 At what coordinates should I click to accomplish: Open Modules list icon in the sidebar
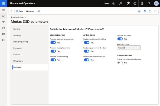pyautogui.click(x=4, y=40)
